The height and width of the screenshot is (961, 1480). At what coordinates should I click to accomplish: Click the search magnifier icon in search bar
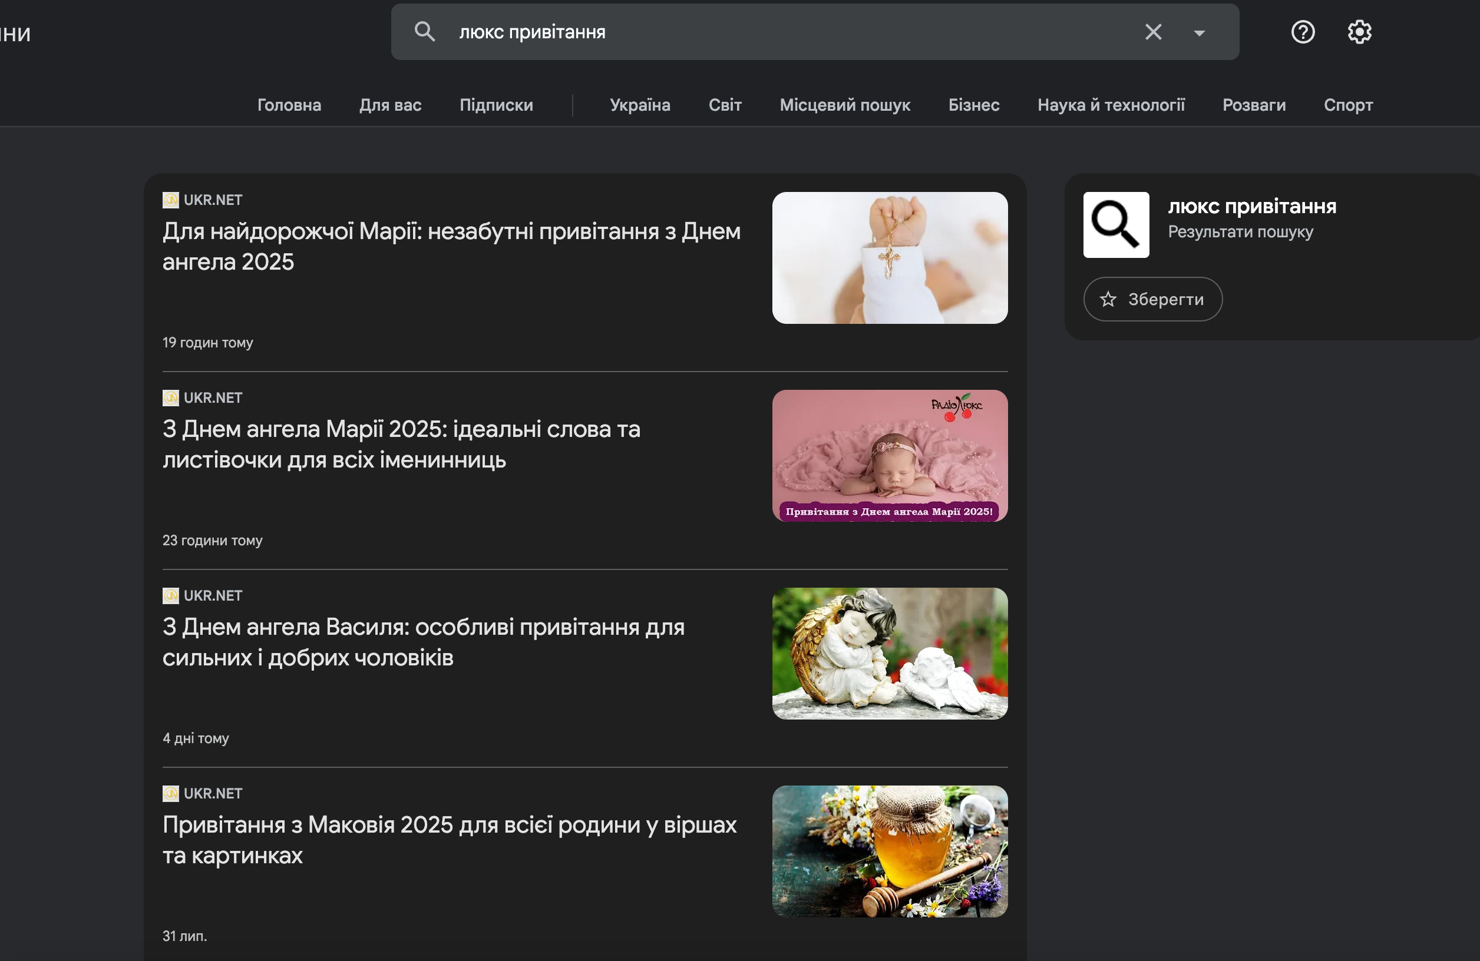pyautogui.click(x=424, y=32)
